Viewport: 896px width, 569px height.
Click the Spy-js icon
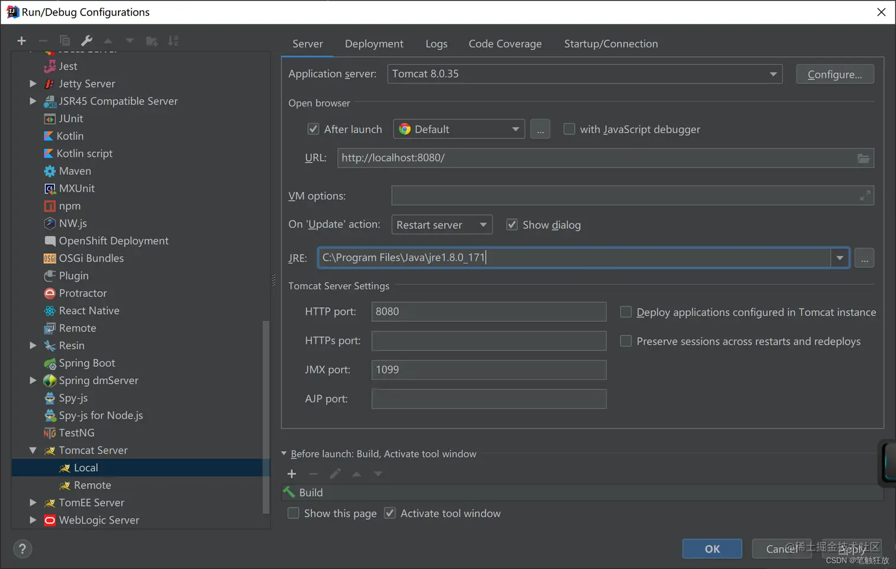pos(50,398)
